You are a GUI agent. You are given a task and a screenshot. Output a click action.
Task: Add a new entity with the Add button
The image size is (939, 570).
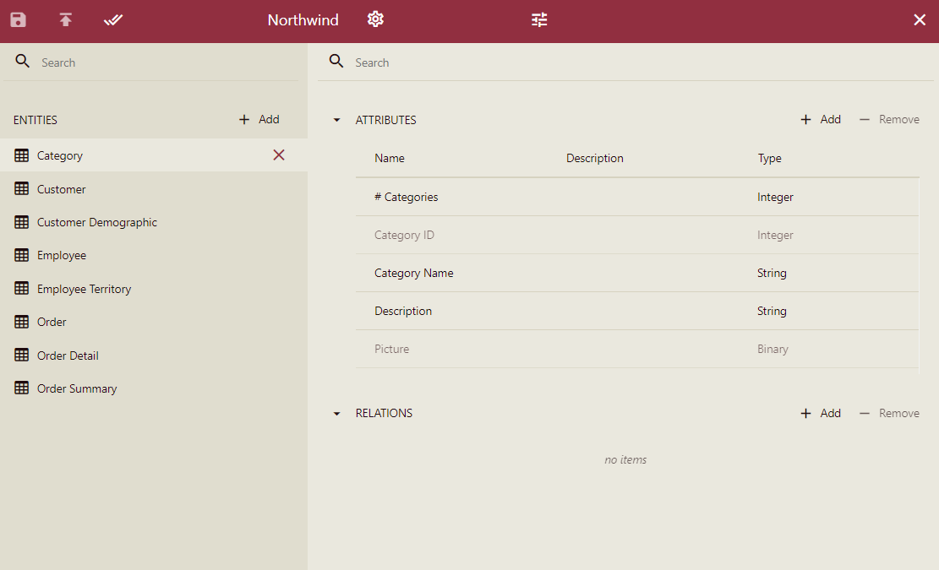[259, 119]
